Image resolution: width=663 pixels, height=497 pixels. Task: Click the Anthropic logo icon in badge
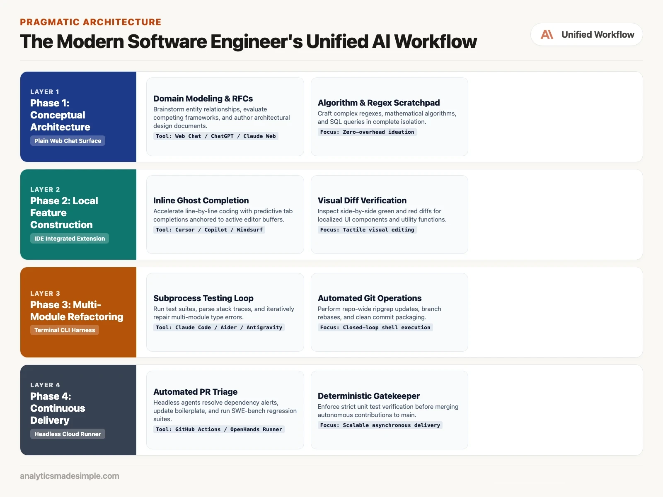[x=547, y=34]
